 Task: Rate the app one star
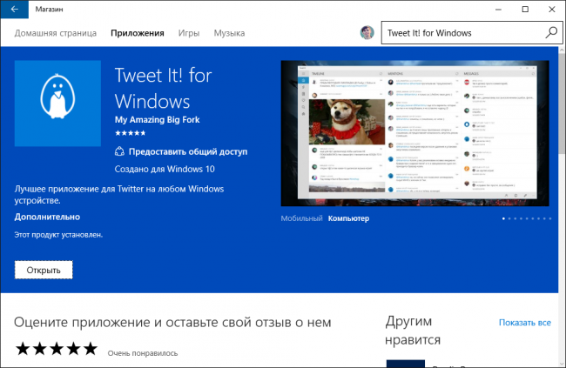click(x=23, y=349)
